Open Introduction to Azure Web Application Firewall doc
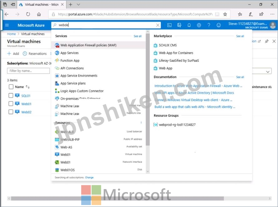Viewport: 278px width, 207px height. [x=198, y=86]
